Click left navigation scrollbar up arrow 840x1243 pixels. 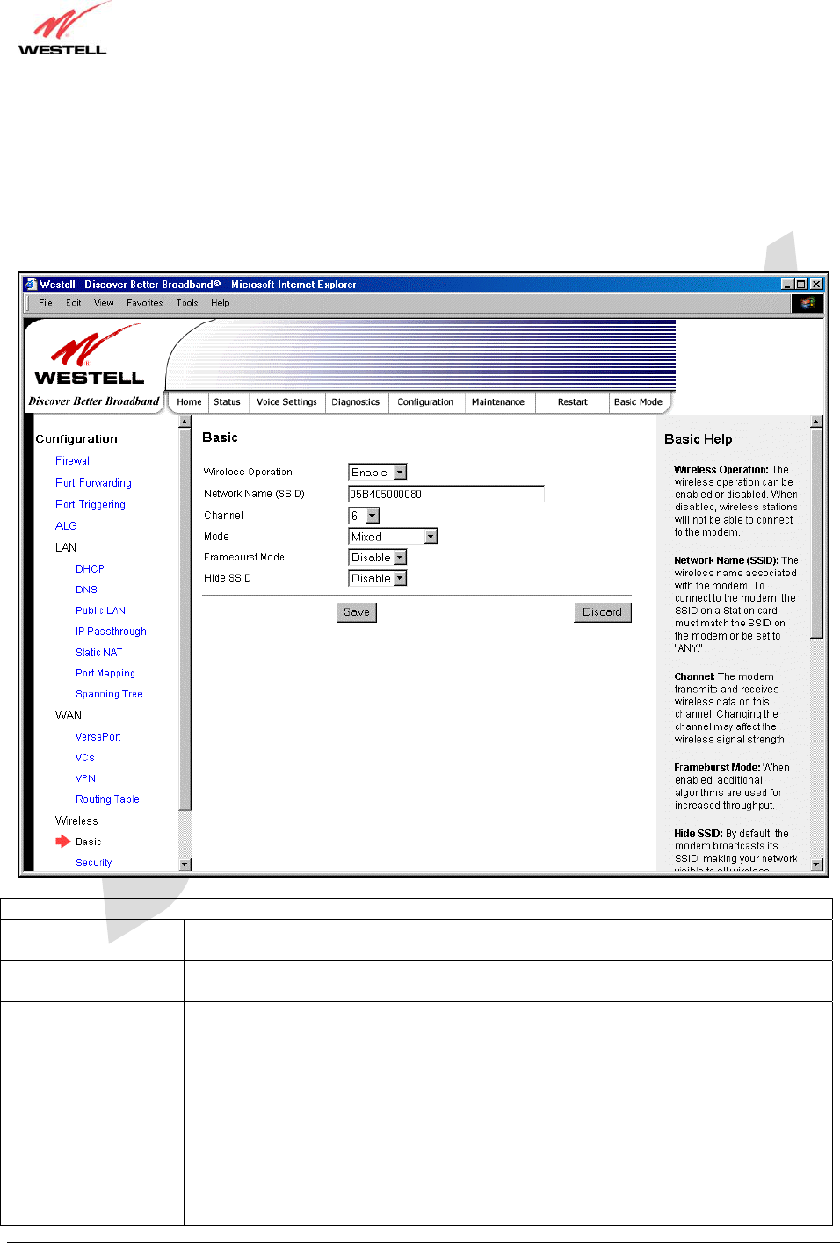pos(185,422)
